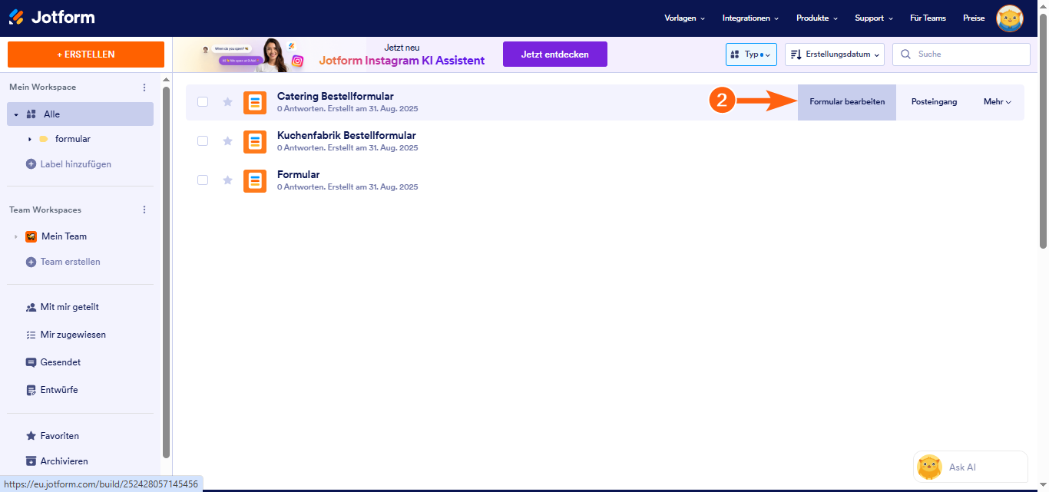This screenshot has width=1049, height=492.
Task: Click the yellow formular label folder icon
Action: tap(44, 139)
